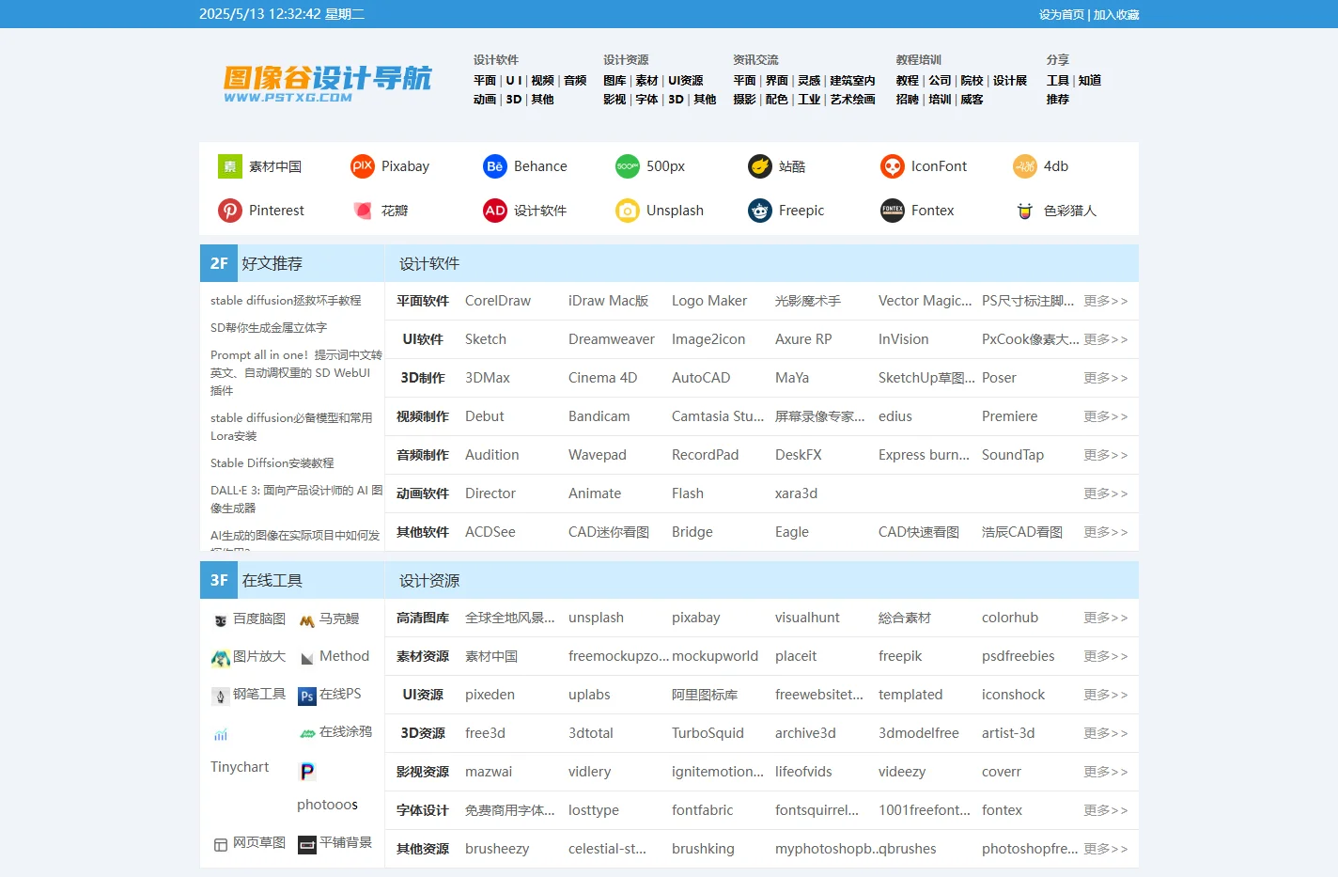The height and width of the screenshot is (877, 1338).
Task: Select 工具 in 分享 menu
Action: [x=1058, y=81]
